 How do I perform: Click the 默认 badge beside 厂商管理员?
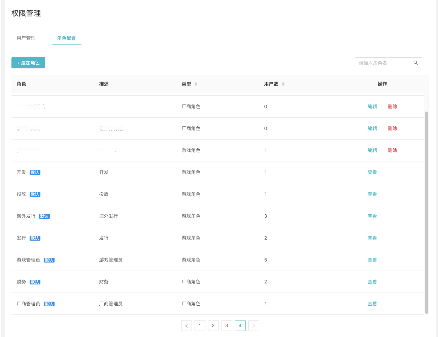[x=49, y=304]
